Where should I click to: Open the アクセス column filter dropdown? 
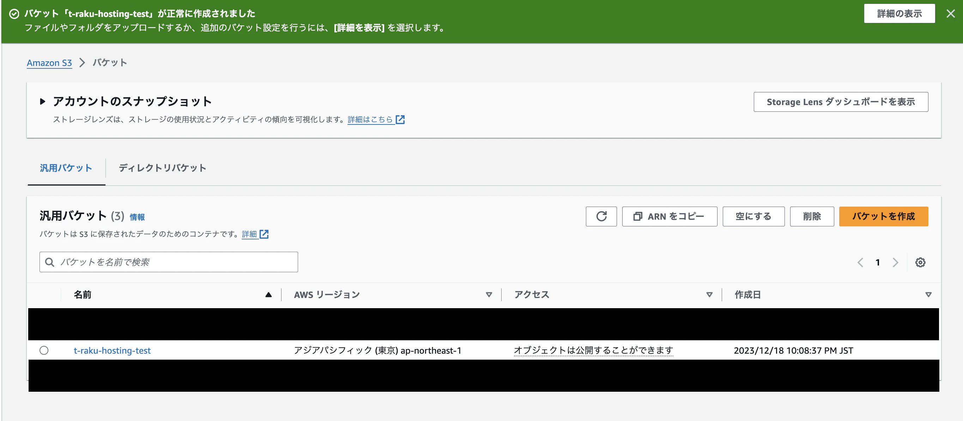(x=709, y=294)
